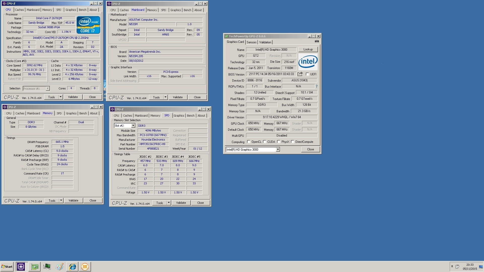The height and width of the screenshot is (272, 484).
Task: Click the Intel logo in GPU-Z
Action: click(308, 61)
